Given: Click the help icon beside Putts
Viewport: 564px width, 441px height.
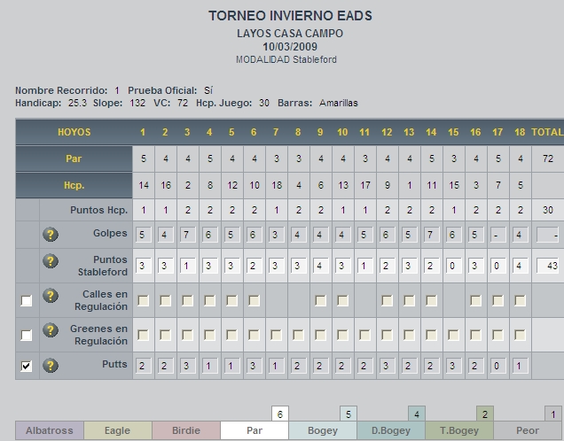Looking at the screenshot, I should click(51, 365).
